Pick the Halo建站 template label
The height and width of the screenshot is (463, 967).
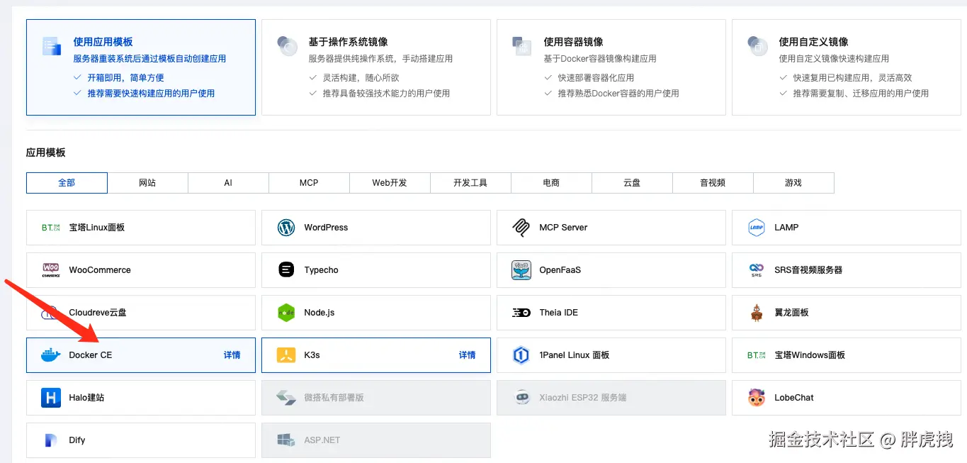click(x=86, y=398)
